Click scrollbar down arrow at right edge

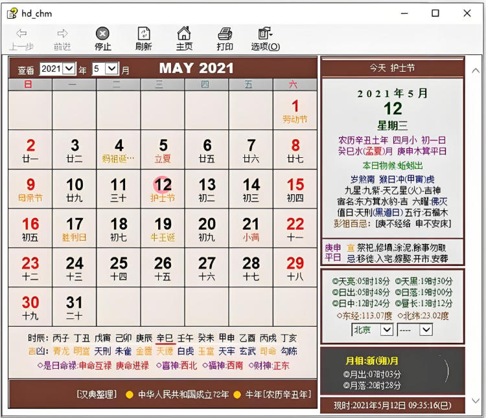pos(475,401)
